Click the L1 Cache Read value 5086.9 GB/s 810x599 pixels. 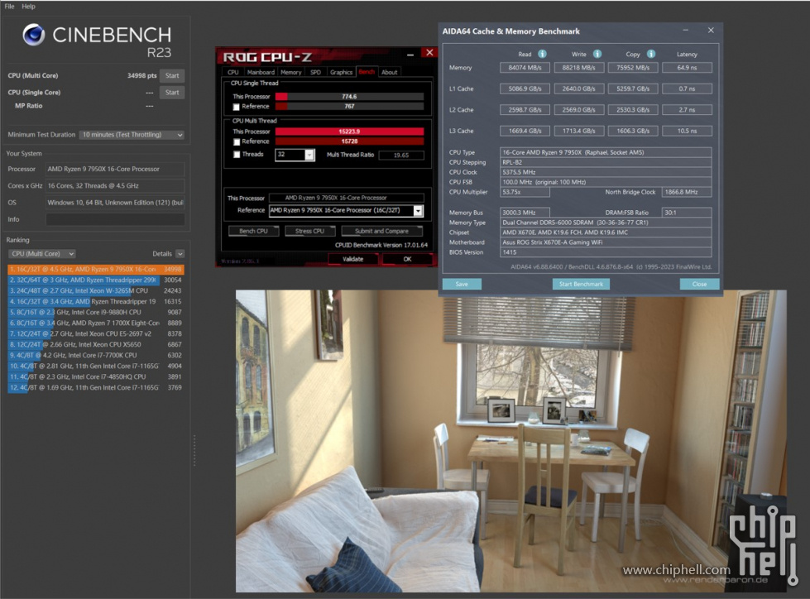tap(525, 89)
